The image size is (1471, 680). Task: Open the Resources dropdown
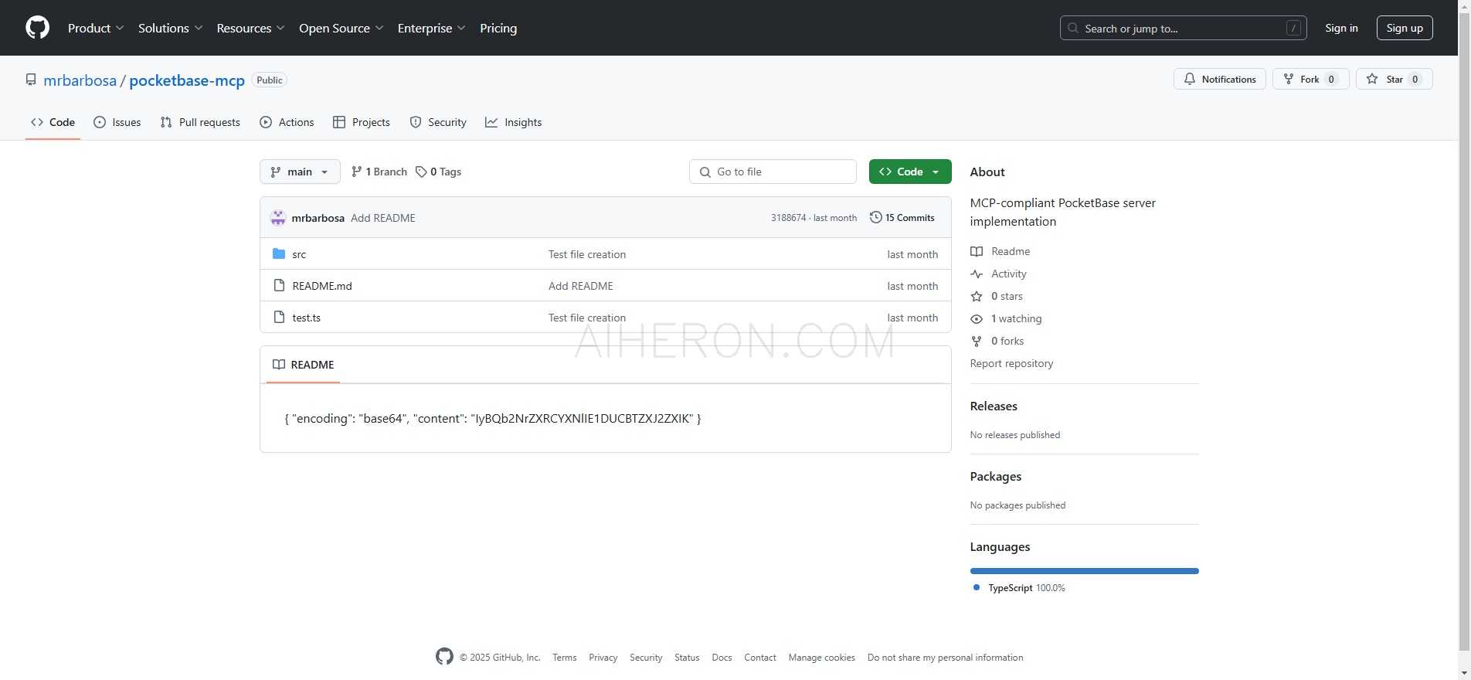(x=250, y=28)
